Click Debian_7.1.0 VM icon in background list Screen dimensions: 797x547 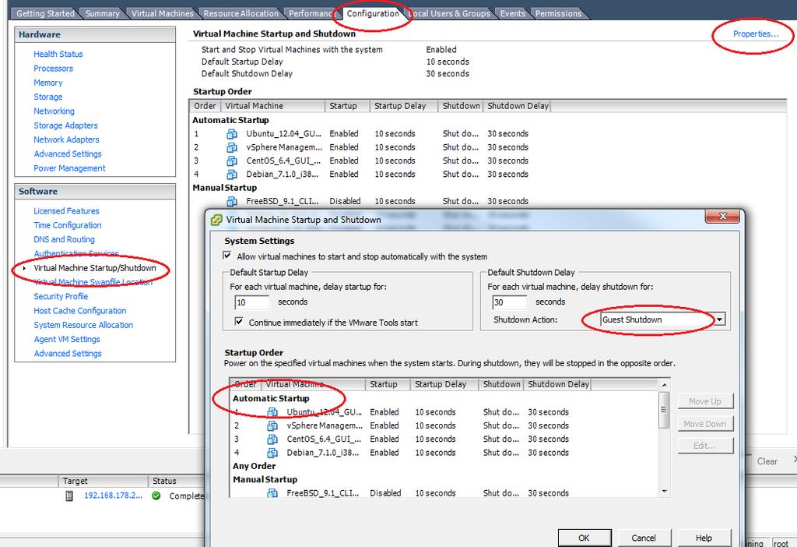click(x=232, y=174)
